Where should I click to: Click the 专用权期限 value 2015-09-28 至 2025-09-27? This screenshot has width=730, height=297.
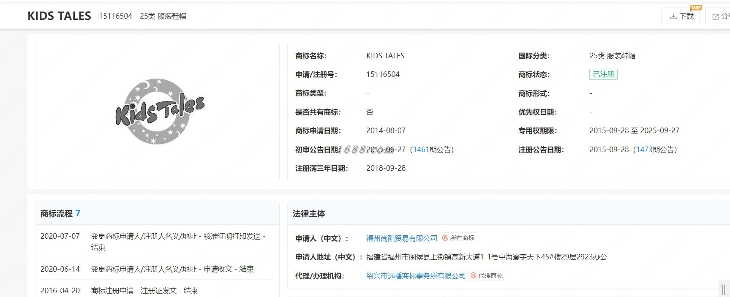pos(634,131)
